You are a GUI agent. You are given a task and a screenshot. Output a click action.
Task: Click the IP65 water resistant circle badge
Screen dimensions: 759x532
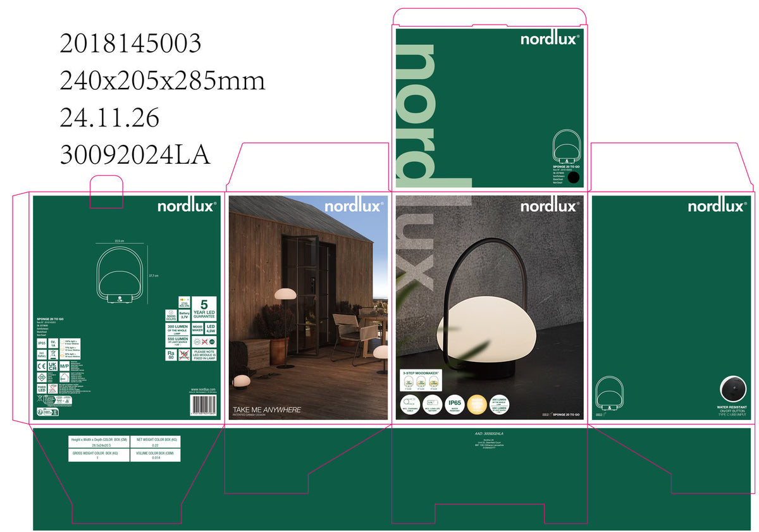tap(456, 404)
